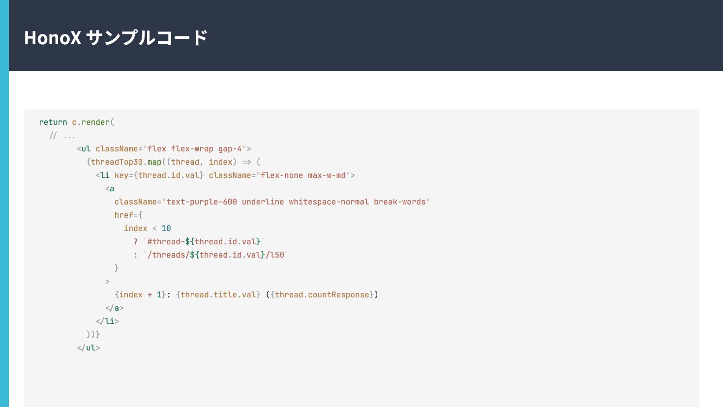This screenshot has height=407, width=723.
Task: Click the /threads/${thread.id.val}/l50 template string
Action: click(x=215, y=255)
